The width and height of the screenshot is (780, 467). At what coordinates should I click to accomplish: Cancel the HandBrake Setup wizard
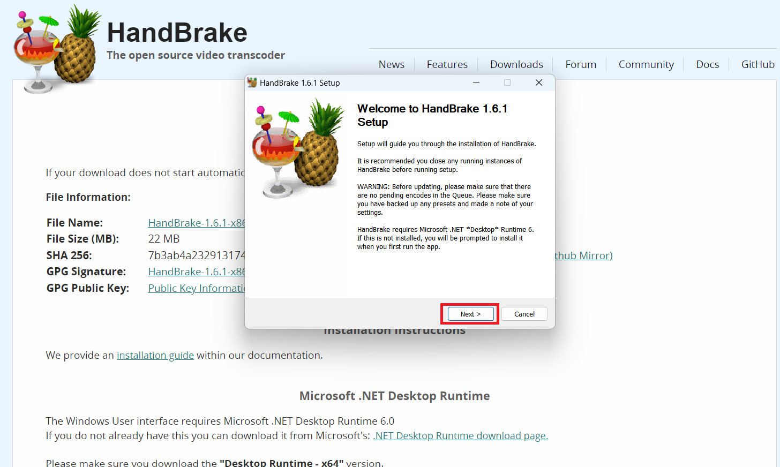pos(524,314)
